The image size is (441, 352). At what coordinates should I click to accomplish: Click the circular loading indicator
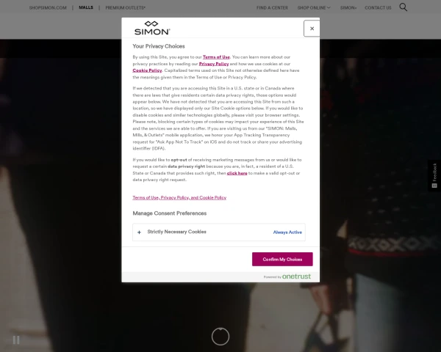point(220,337)
